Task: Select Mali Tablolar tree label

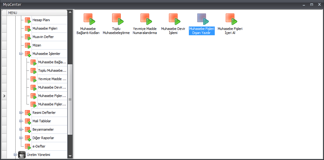Action: (x=42, y=121)
